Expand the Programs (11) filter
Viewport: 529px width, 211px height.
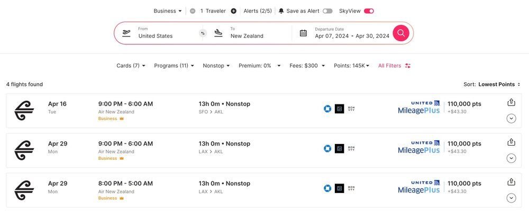tap(174, 66)
